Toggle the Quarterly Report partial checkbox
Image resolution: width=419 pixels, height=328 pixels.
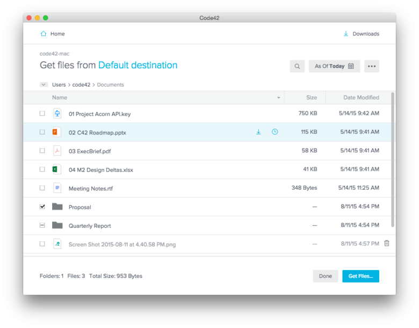42,225
